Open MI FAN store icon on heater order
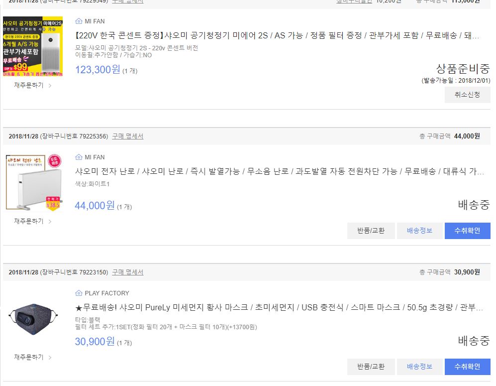Image resolution: width=496 pixels, height=386 pixels. click(x=79, y=157)
